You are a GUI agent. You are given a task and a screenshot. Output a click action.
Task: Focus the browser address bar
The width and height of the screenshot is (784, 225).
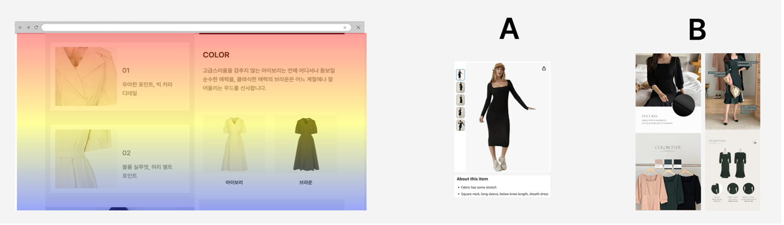point(196,27)
